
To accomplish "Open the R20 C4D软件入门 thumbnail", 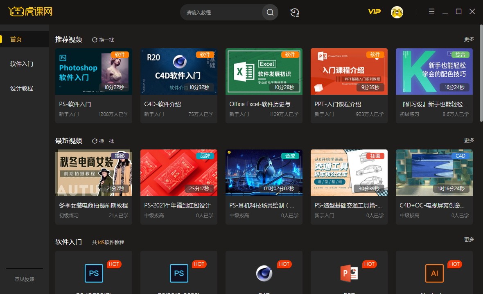I will 178,71.
